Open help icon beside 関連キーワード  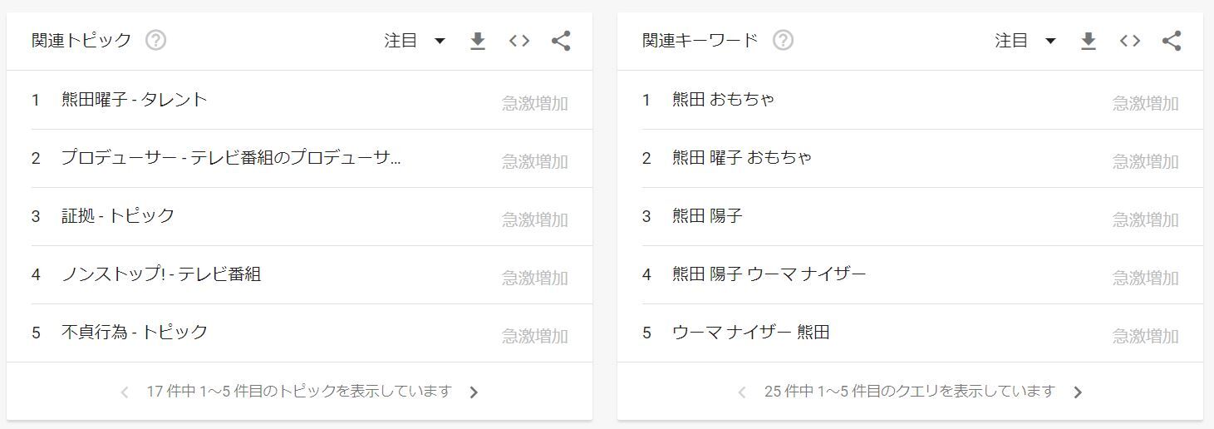tap(783, 40)
